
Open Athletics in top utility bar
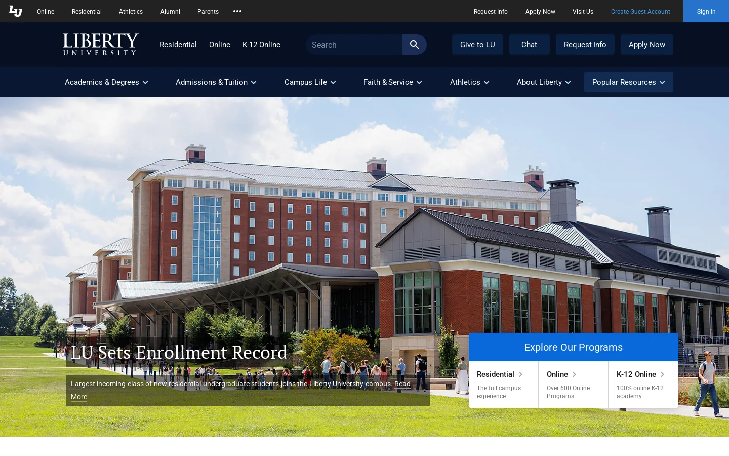click(x=131, y=11)
